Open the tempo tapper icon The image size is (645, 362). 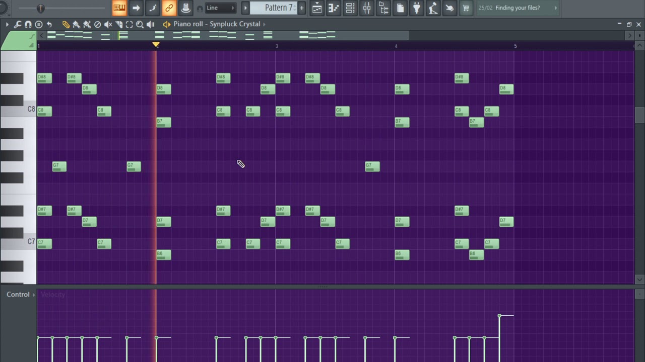[433, 8]
